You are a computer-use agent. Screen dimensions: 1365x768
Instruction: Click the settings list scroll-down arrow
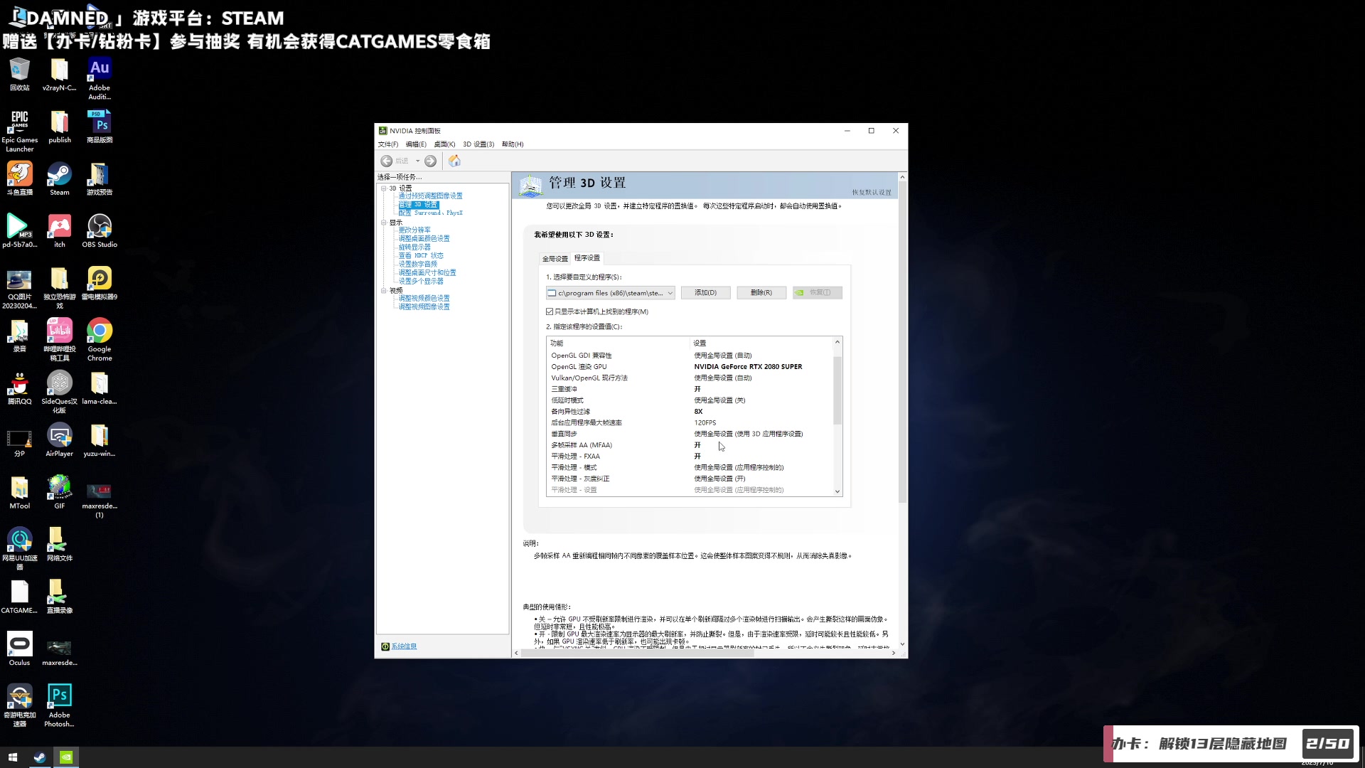click(837, 491)
